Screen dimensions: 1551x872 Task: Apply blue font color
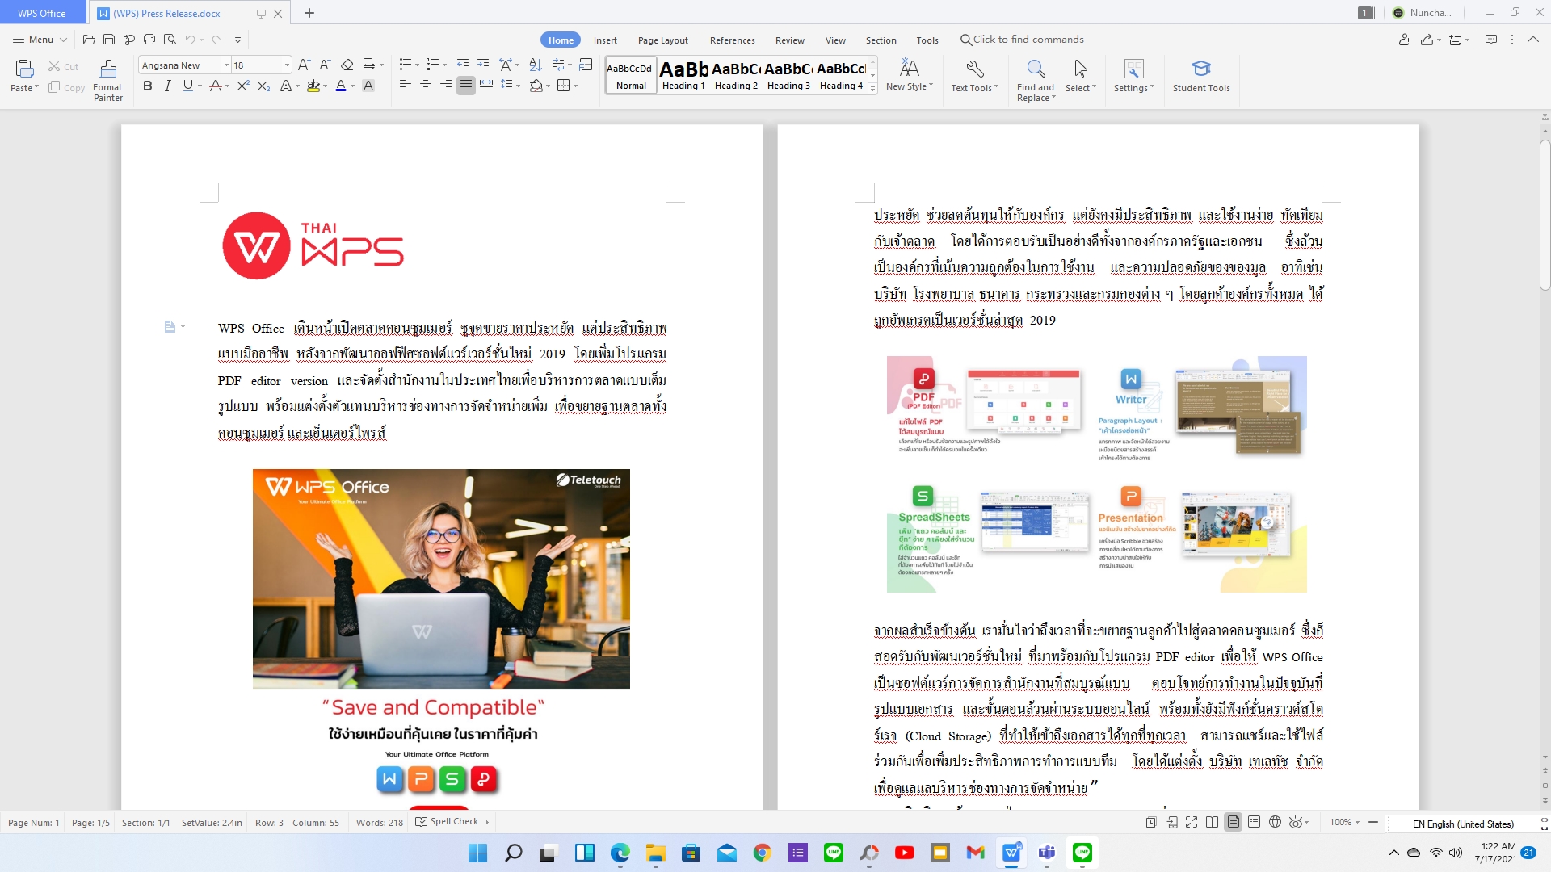tap(341, 86)
